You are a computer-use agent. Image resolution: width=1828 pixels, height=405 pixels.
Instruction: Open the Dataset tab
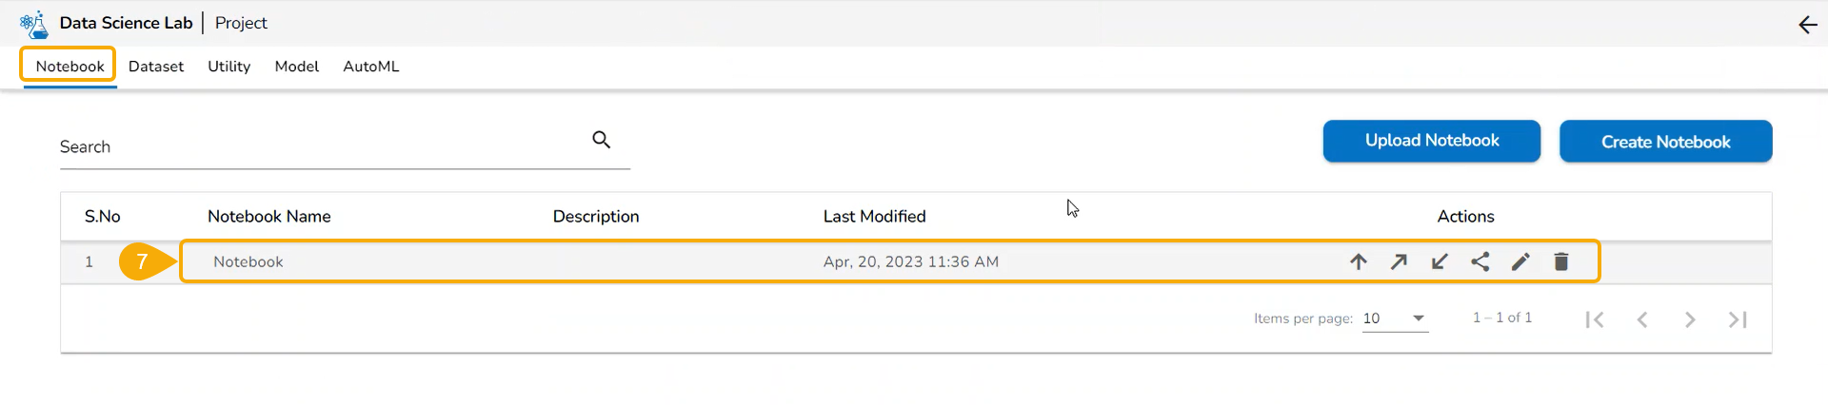[x=156, y=67]
